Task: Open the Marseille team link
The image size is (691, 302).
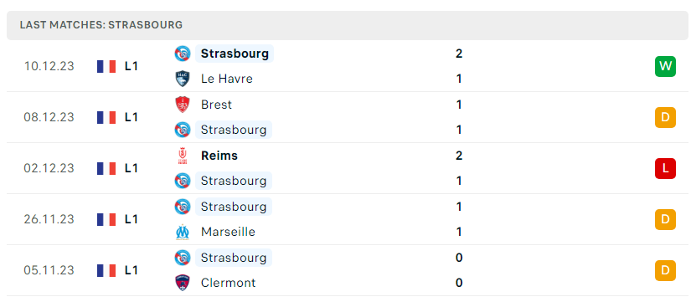Action: click(x=228, y=232)
